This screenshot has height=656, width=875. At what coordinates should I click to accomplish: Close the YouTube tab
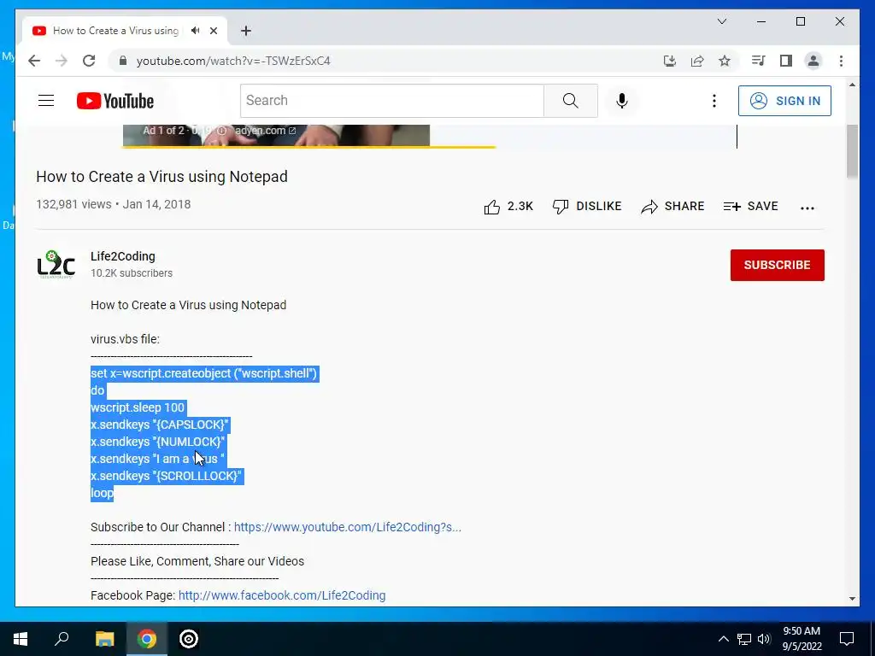pos(213,31)
